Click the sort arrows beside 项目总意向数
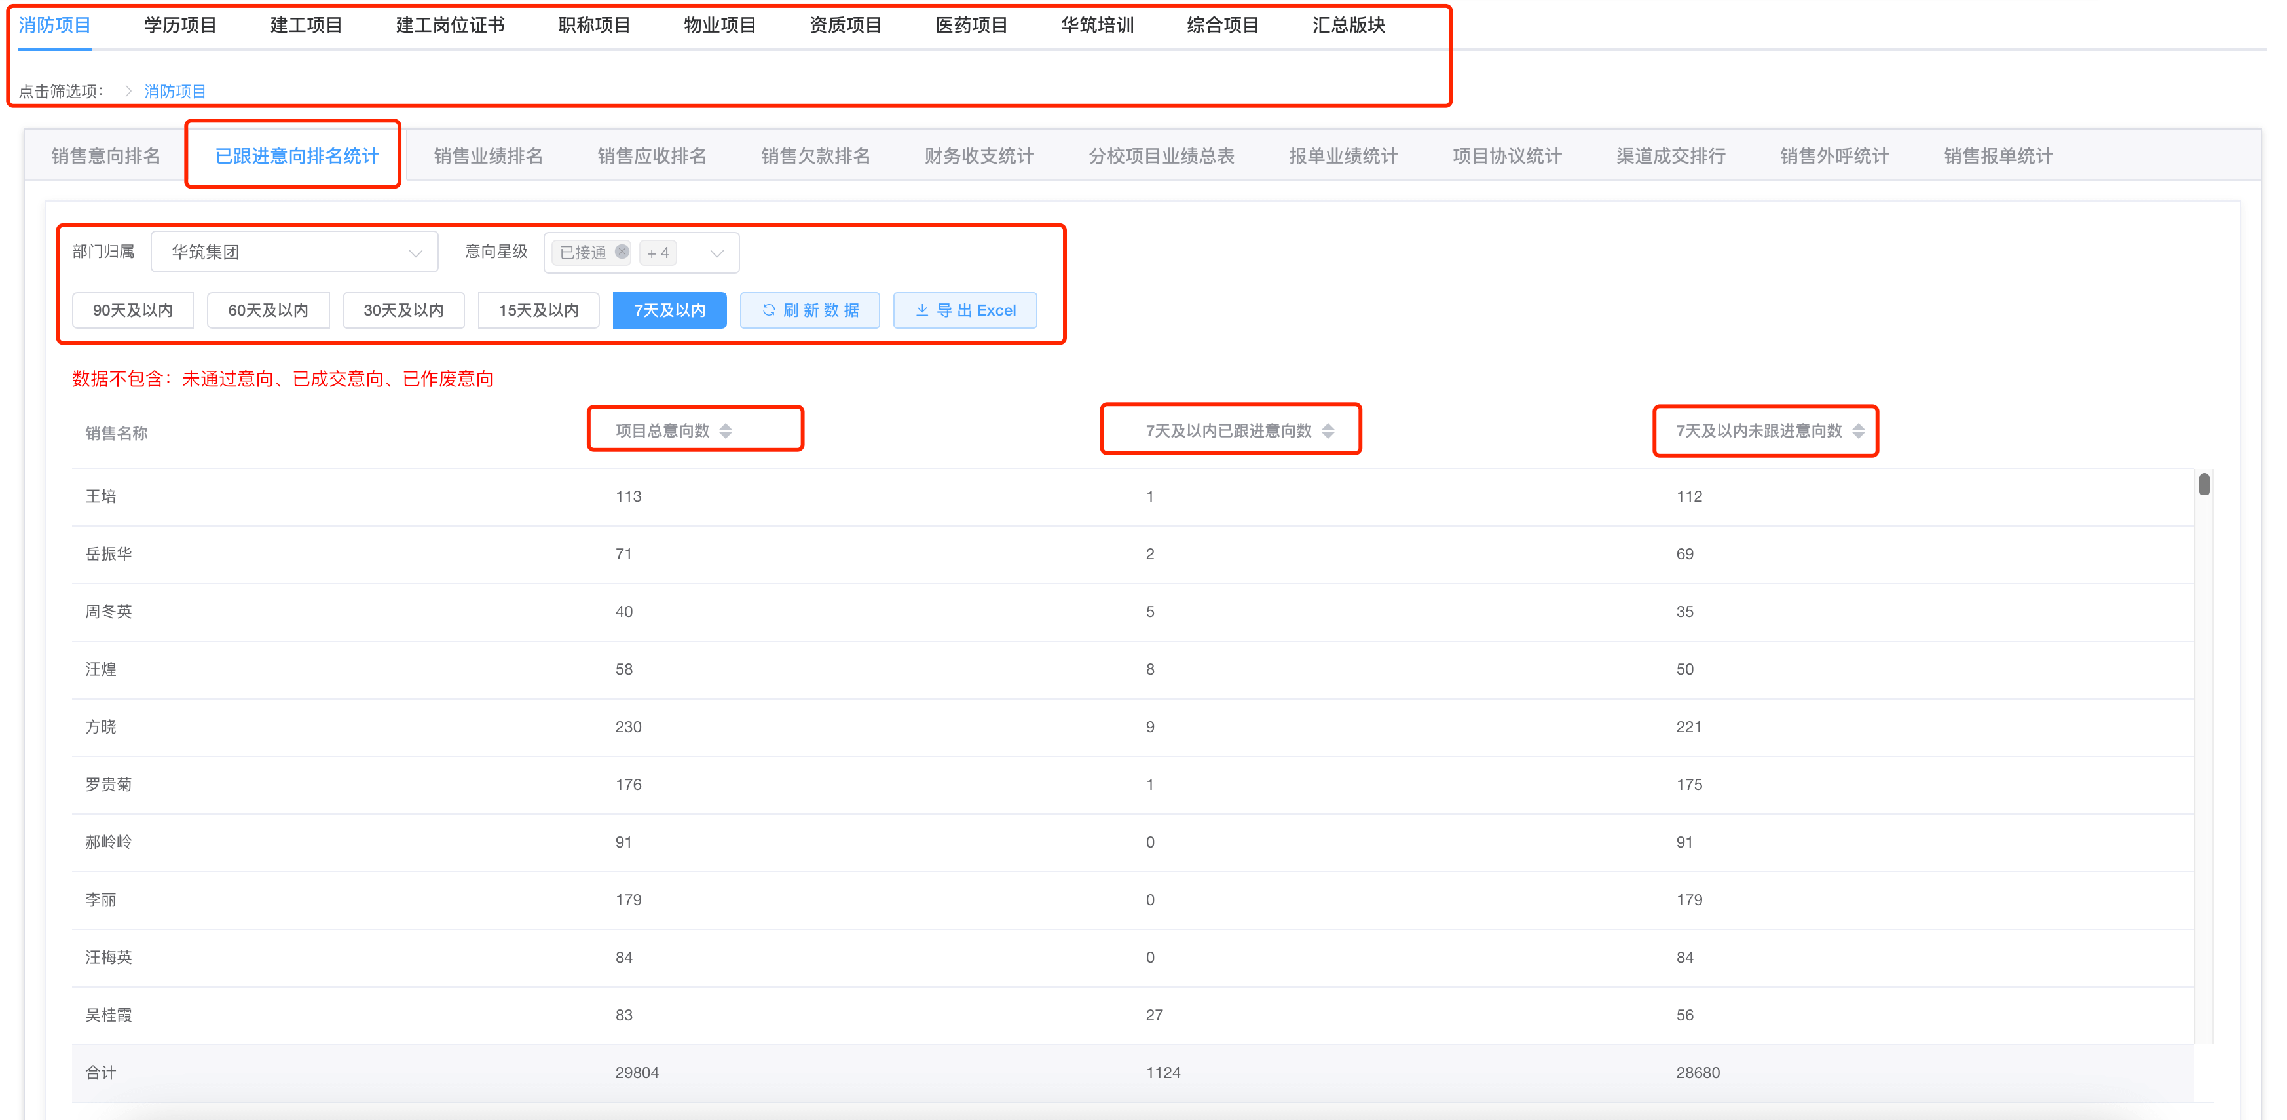This screenshot has height=1120, width=2287. click(726, 431)
